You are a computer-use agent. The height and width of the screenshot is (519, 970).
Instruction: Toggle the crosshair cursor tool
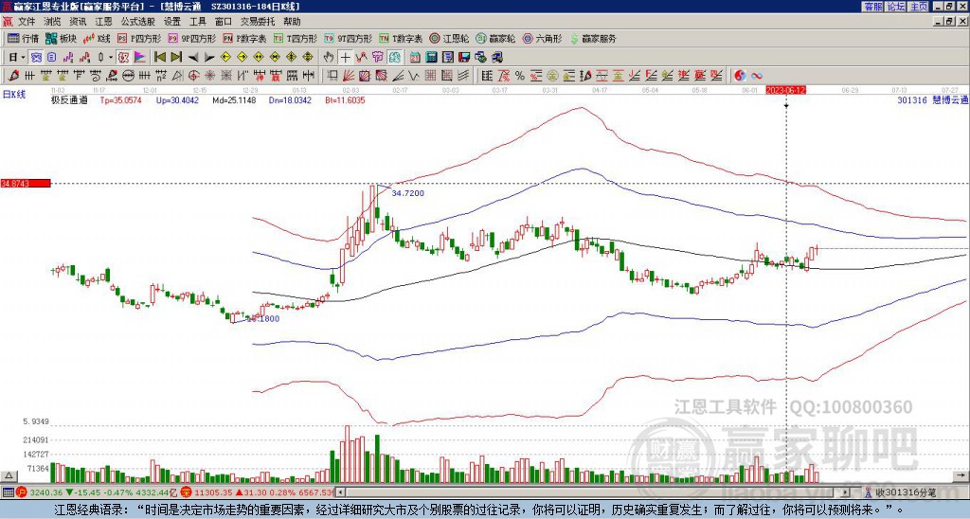[x=345, y=58]
